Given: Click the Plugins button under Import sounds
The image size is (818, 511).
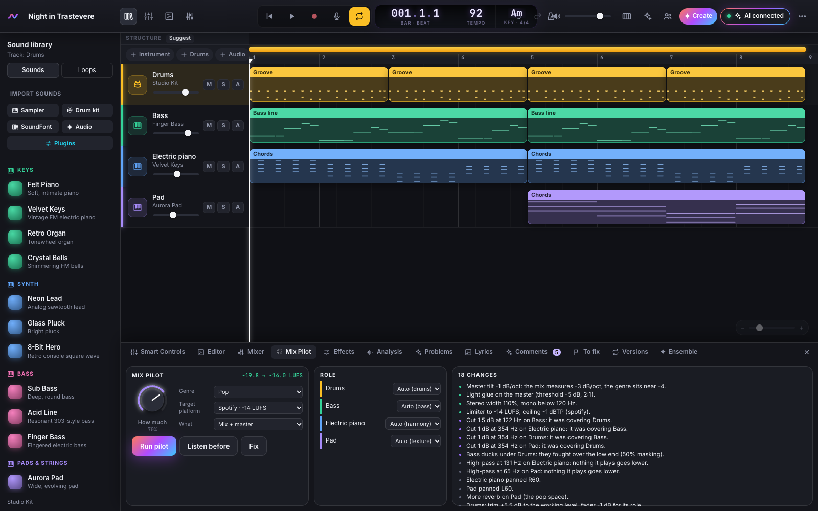Looking at the screenshot, I should pyautogui.click(x=60, y=143).
